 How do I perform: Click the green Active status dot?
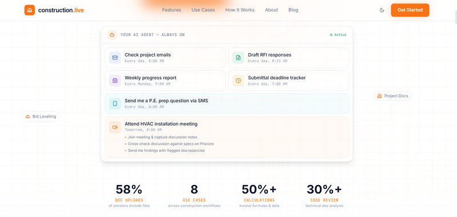point(331,35)
